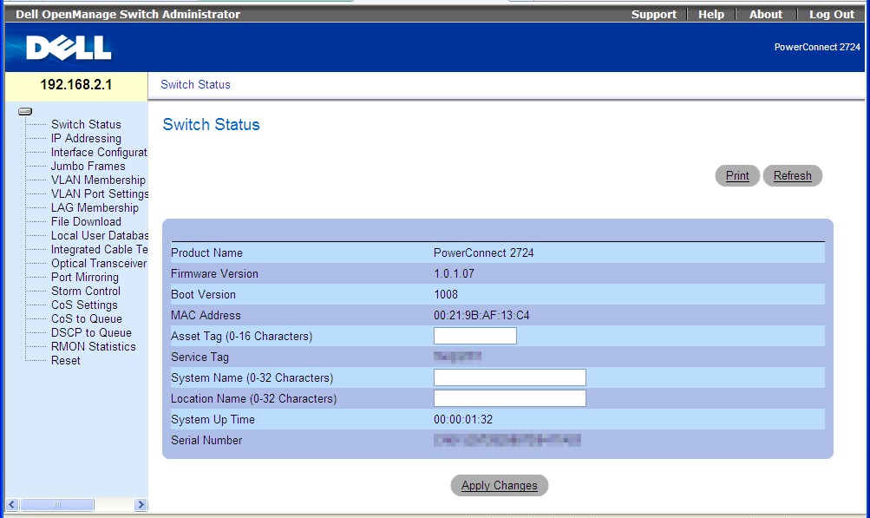Viewport: 870px width, 518px height.
Task: Click the left arrow of sidebar scrollbar
Action: pos(12,504)
